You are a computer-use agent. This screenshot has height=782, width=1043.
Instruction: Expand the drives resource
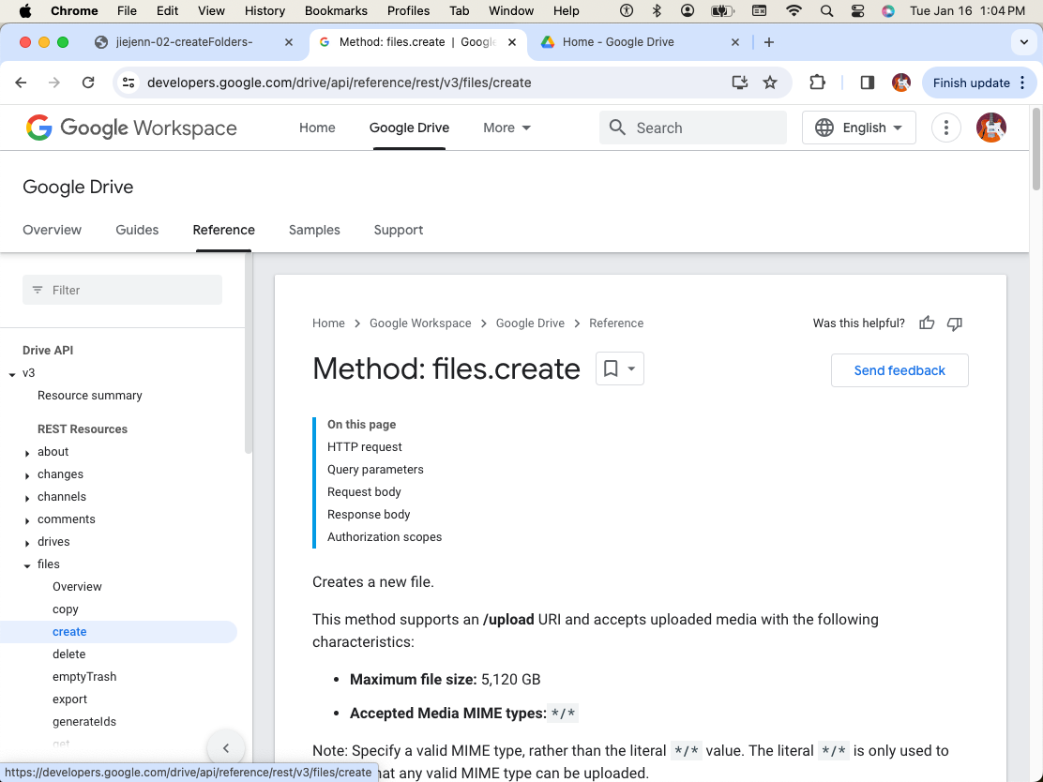point(27,543)
